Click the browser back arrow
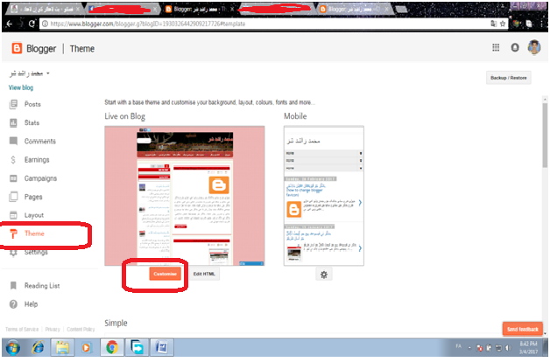 (x=10, y=24)
